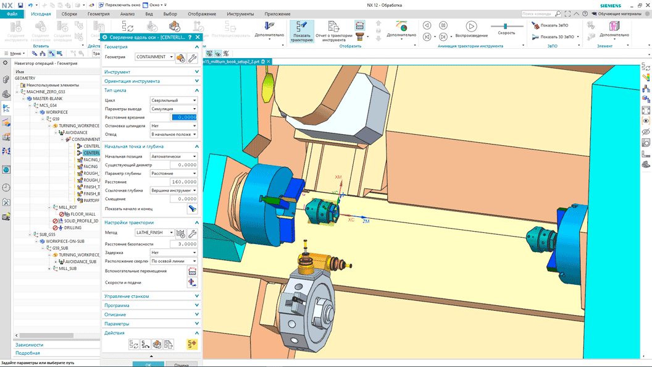Expand Ориентация инструмента section

151,81
